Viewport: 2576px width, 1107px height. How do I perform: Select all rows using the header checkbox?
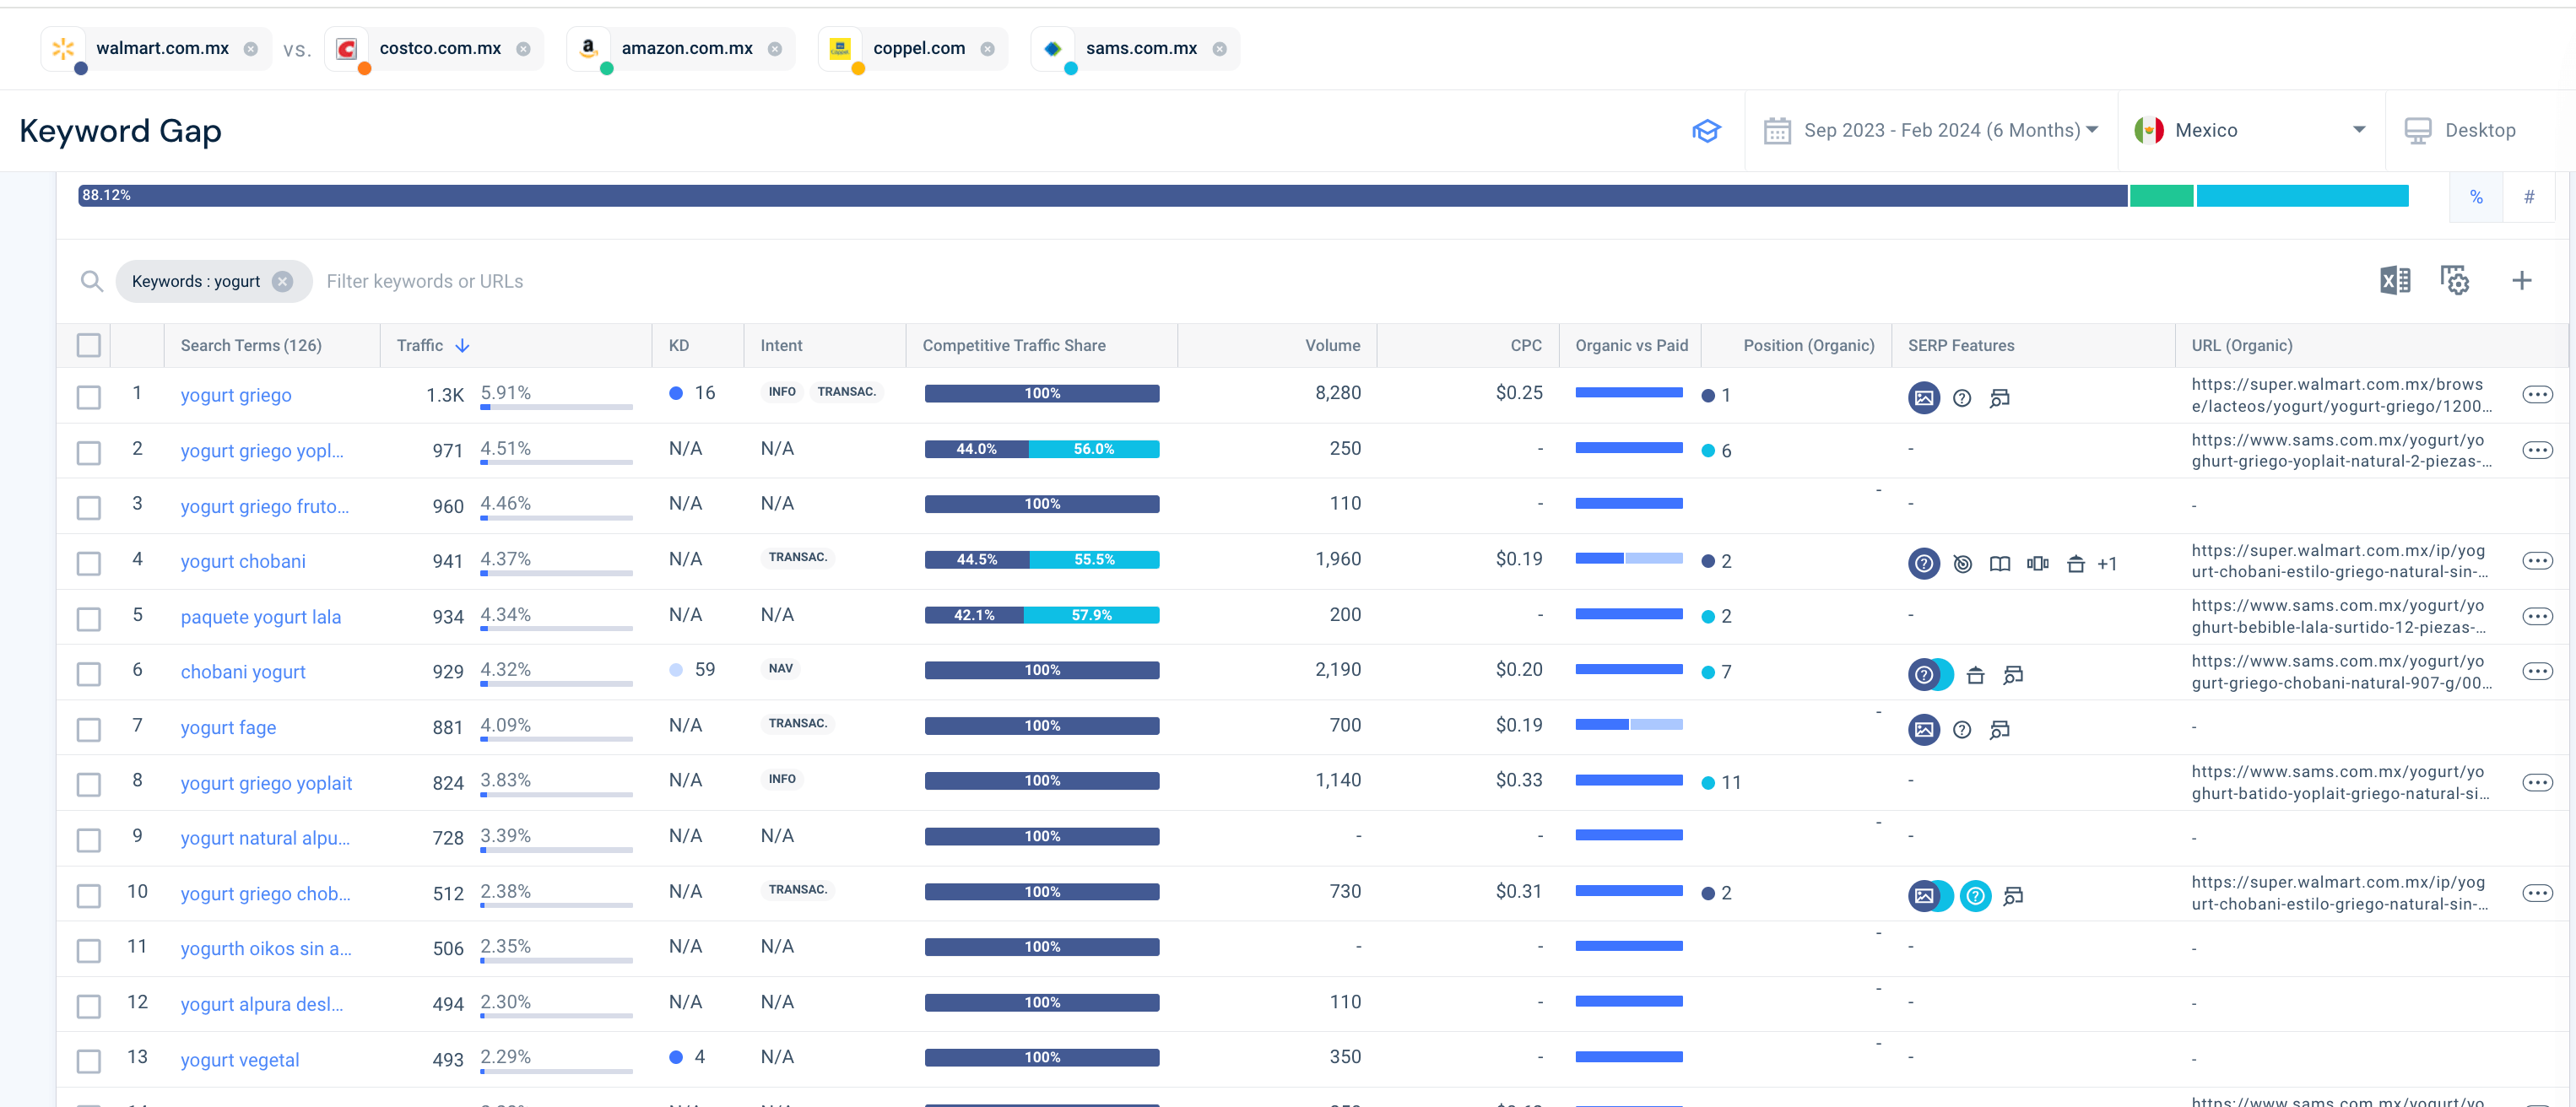point(89,346)
